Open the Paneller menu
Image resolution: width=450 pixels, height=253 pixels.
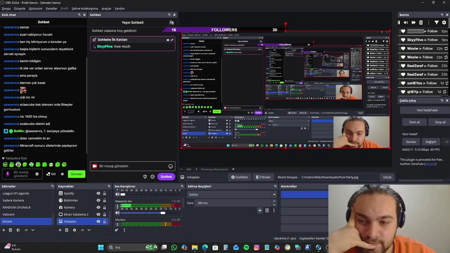click(x=51, y=8)
